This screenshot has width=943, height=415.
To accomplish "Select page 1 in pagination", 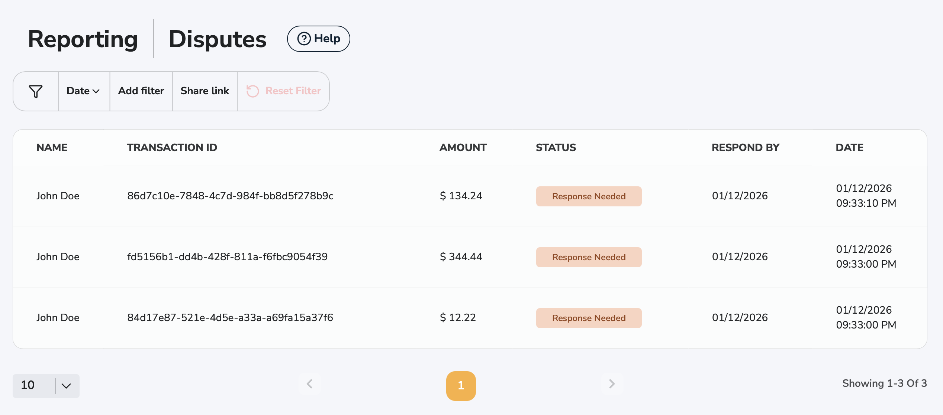I will (461, 386).
